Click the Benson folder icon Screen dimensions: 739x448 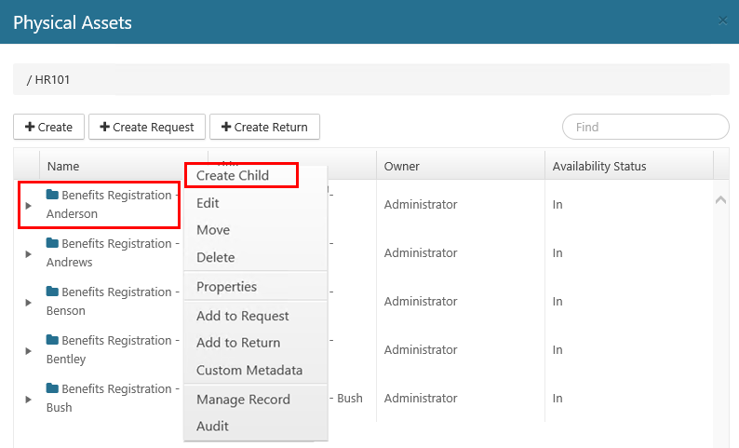[x=53, y=292]
